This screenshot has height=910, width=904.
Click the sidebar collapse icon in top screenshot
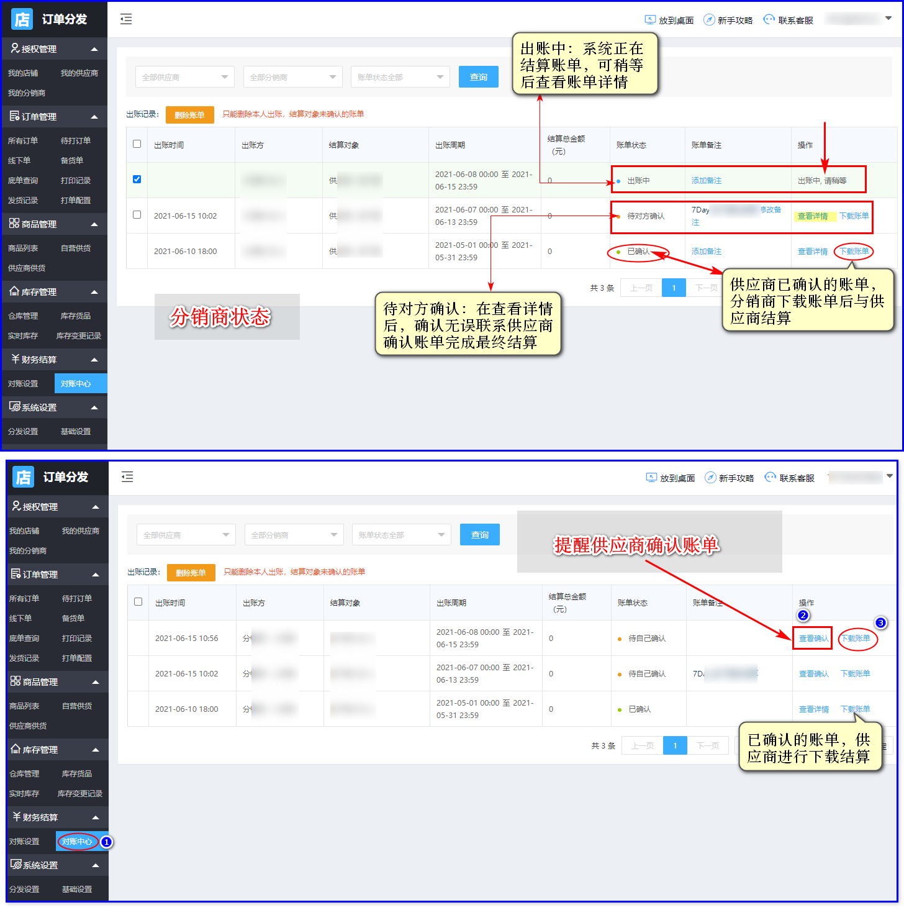click(x=126, y=19)
